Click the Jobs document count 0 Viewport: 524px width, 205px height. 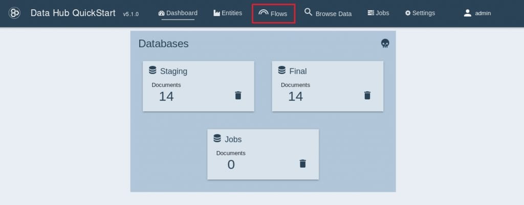click(x=231, y=165)
